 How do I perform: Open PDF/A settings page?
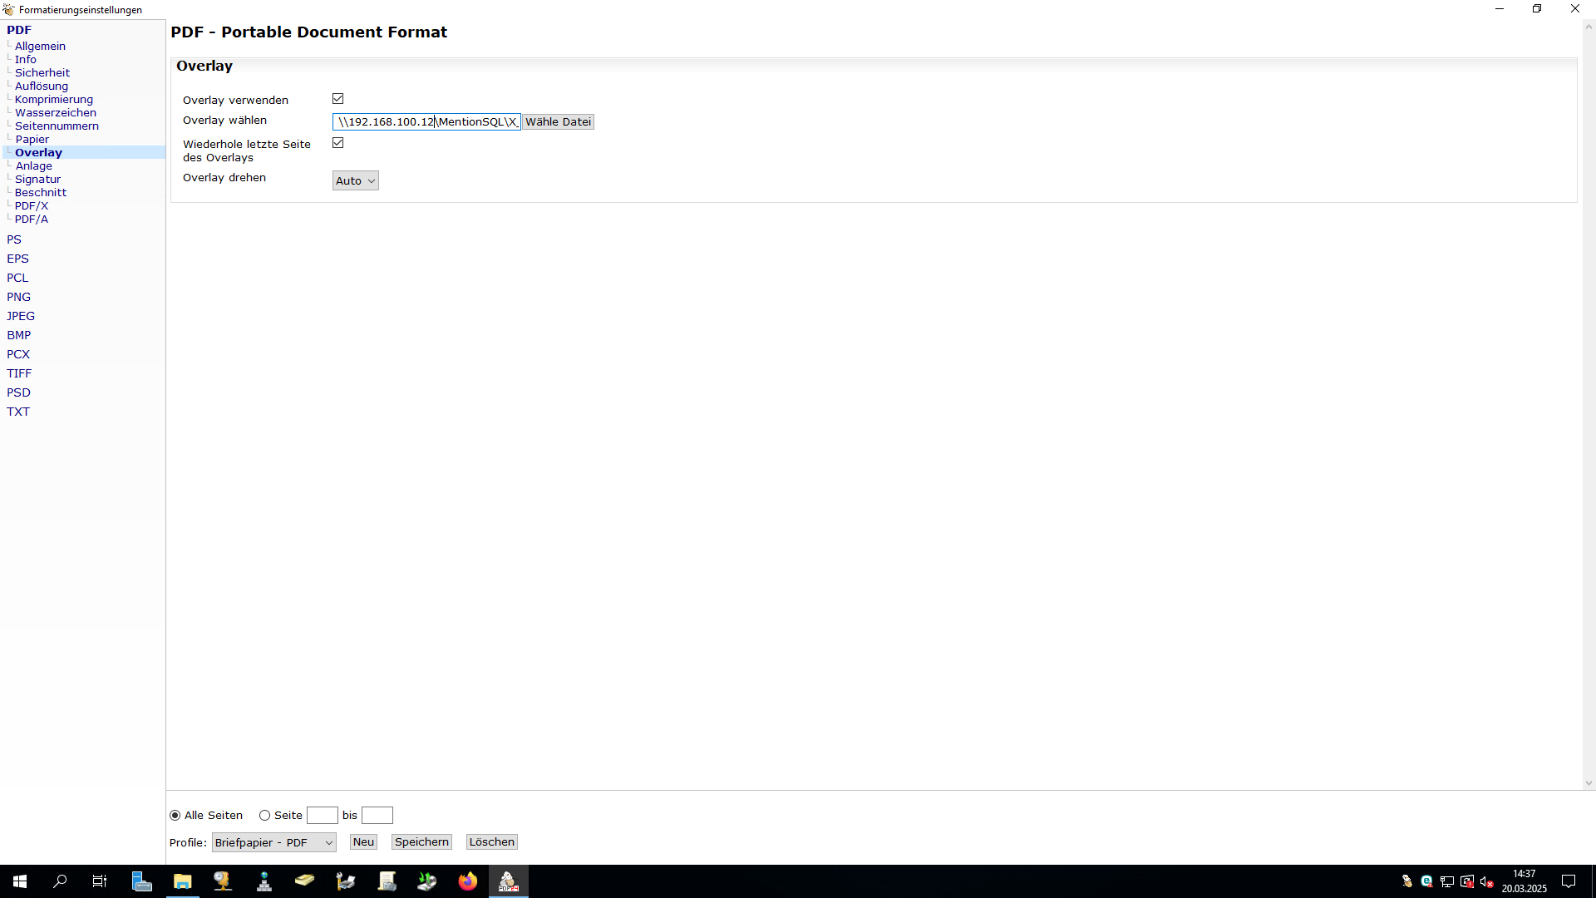pyautogui.click(x=32, y=220)
